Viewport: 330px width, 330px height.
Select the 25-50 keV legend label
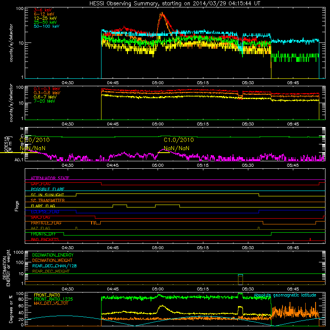45,22
